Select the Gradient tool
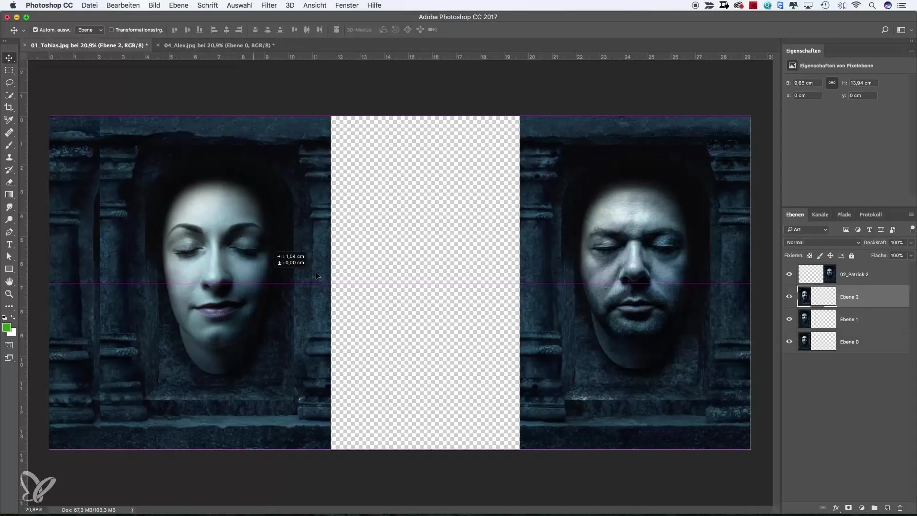This screenshot has height=516, width=917. (x=9, y=194)
